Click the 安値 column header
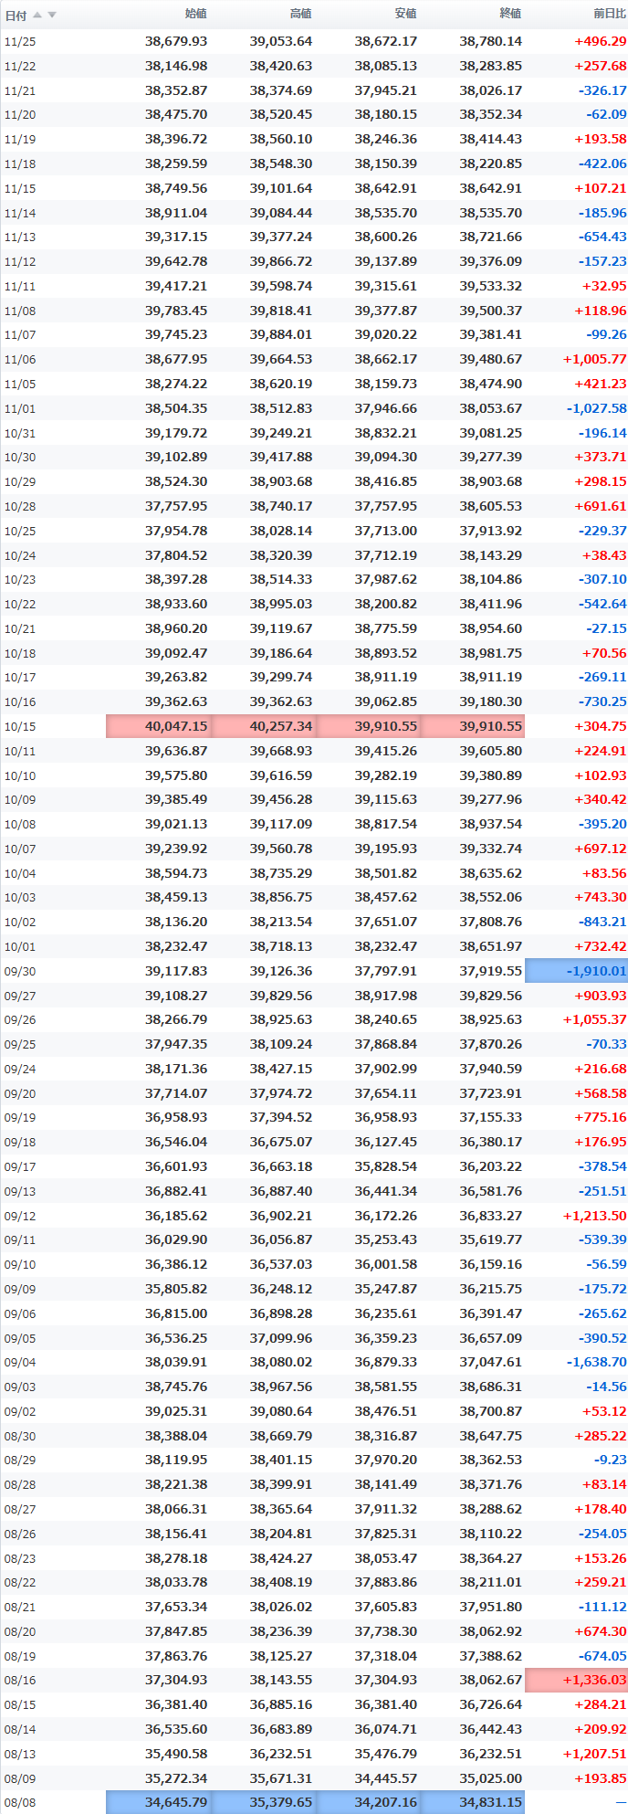The height and width of the screenshot is (1814, 628). [405, 14]
